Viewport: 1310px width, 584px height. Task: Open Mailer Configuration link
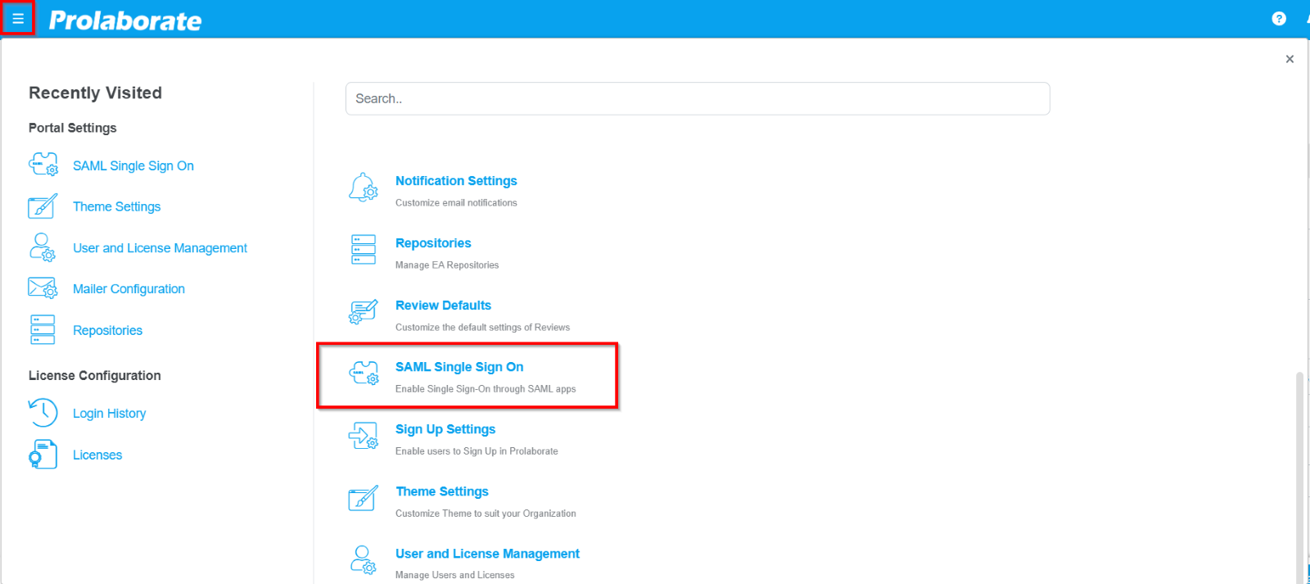[129, 289]
